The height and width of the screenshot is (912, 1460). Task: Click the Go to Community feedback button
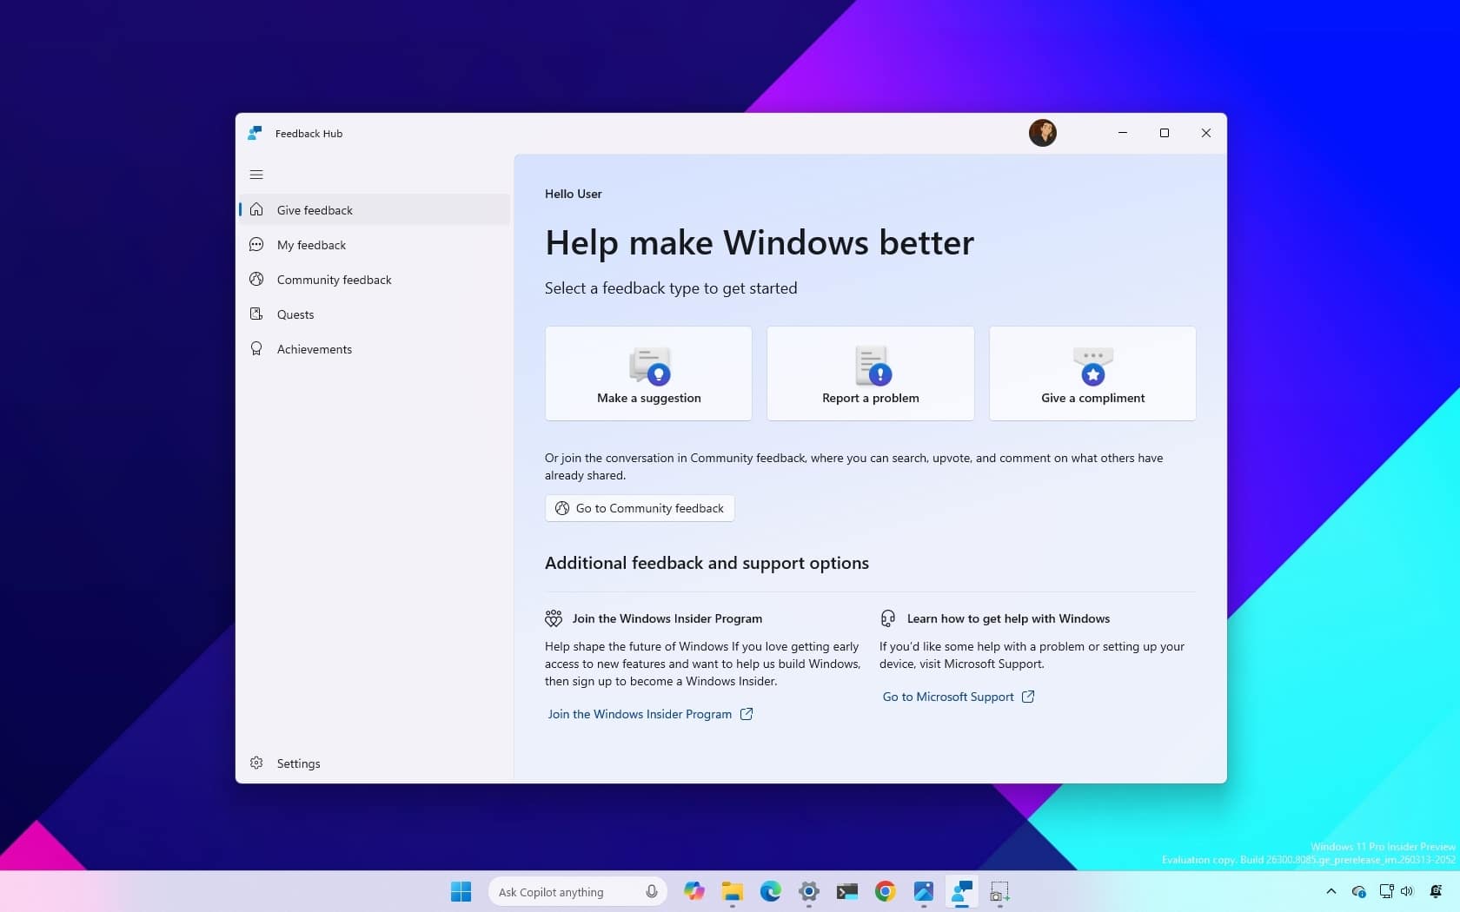click(639, 508)
